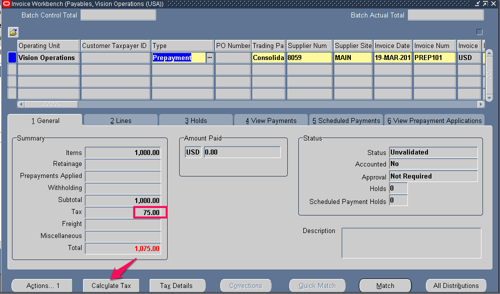Click the Supplier Site field MAIN

(353, 57)
